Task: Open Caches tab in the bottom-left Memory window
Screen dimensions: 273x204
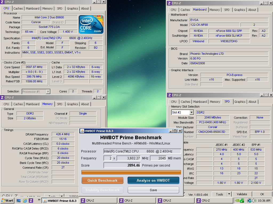Action: [18, 104]
